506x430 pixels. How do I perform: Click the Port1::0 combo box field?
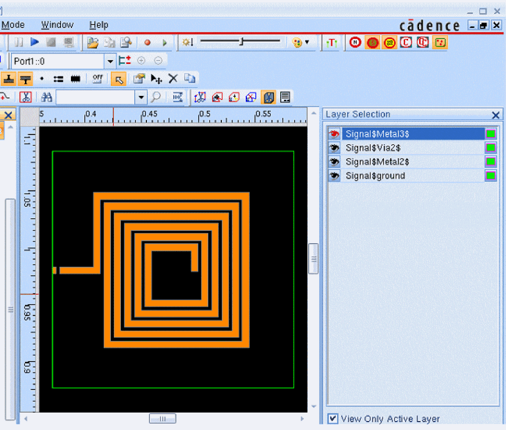(58, 61)
